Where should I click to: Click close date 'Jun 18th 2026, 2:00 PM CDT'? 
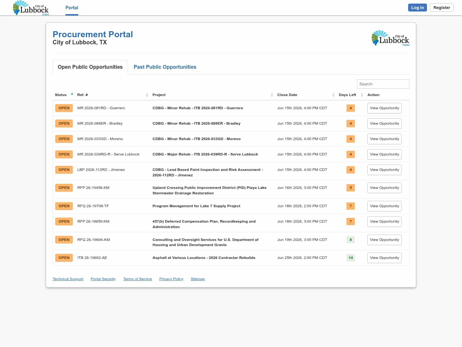pyautogui.click(x=302, y=206)
